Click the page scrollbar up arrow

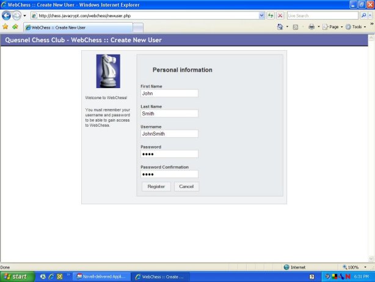click(371, 37)
